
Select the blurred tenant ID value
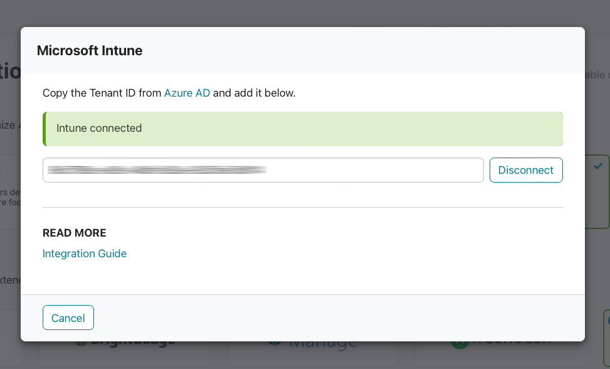tap(157, 169)
